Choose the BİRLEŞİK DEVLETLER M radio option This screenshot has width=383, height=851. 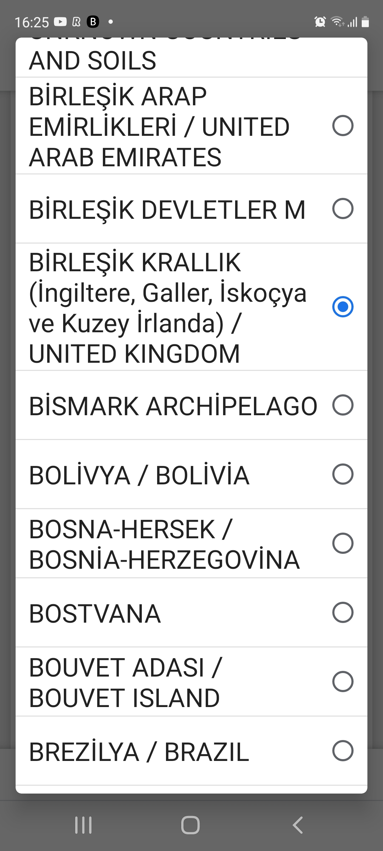point(343,208)
